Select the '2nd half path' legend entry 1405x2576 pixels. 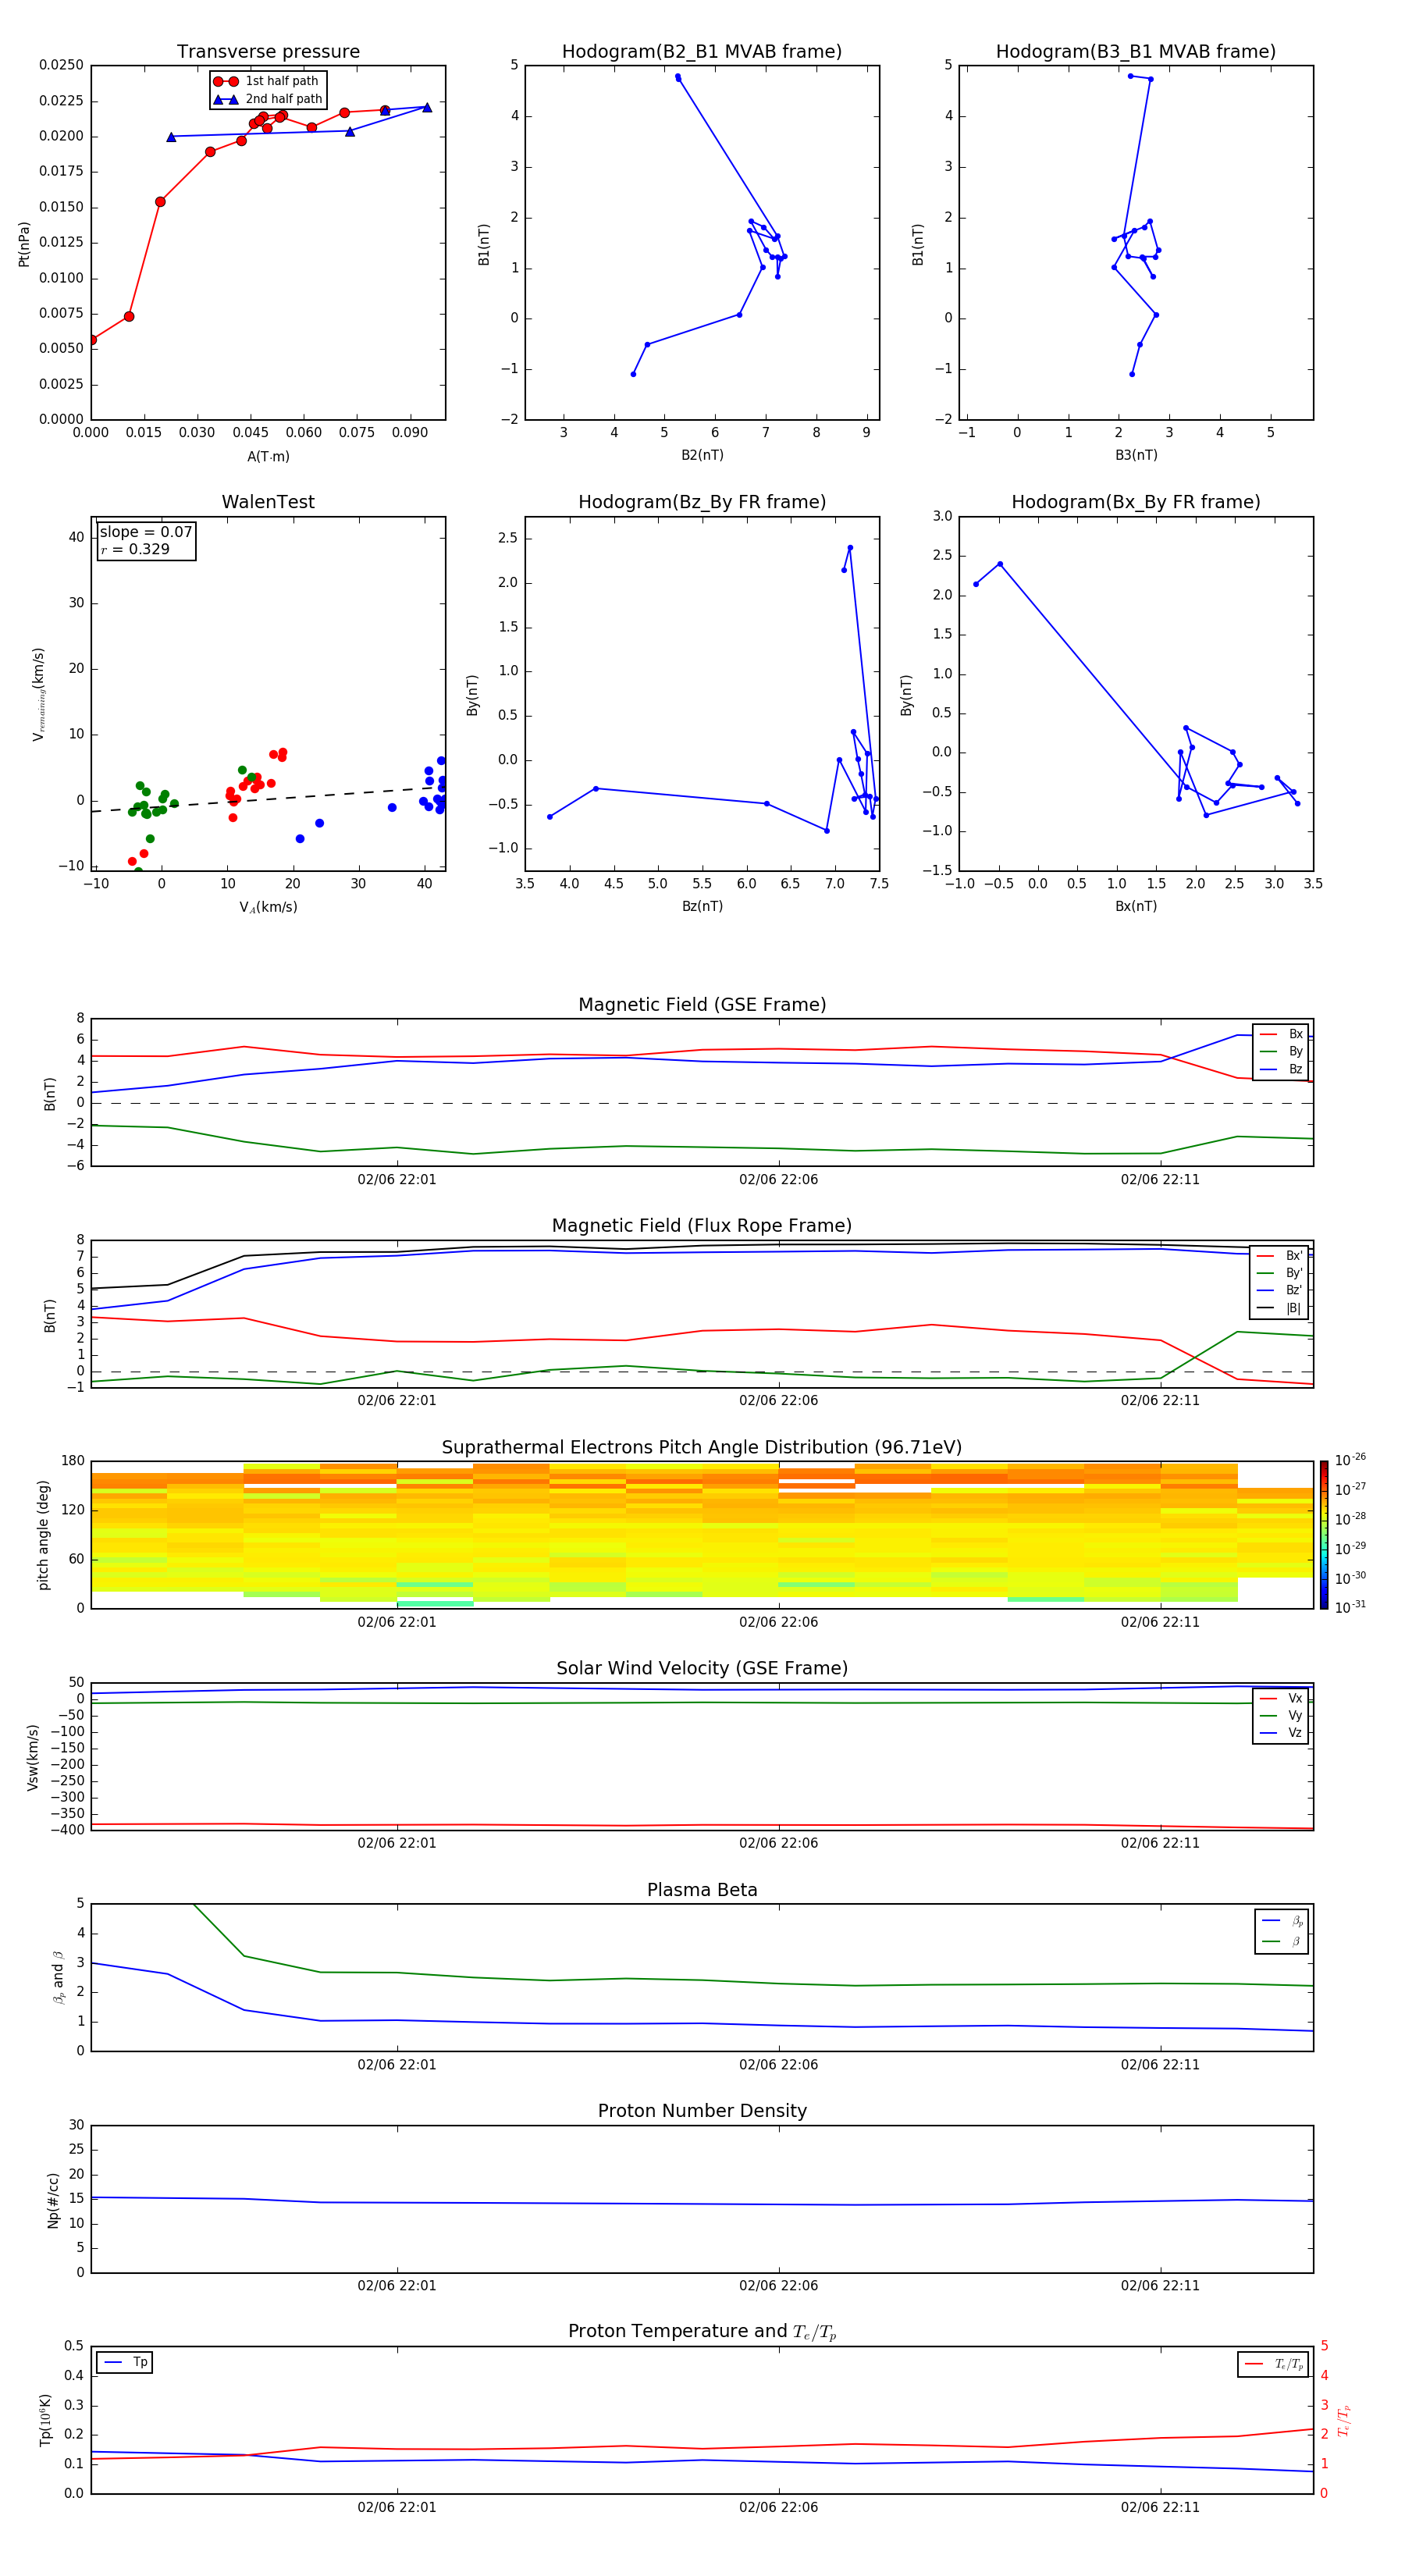[x=268, y=99]
